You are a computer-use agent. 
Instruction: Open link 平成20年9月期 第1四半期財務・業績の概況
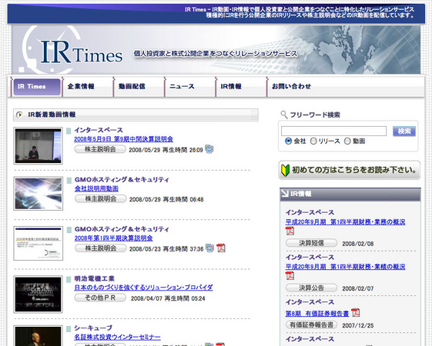tap(345, 267)
